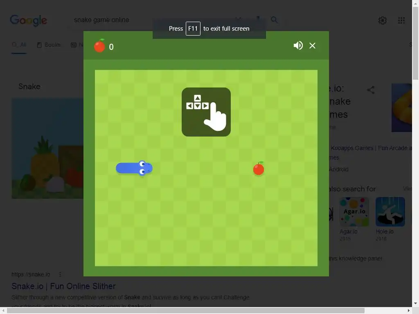
Task: Mute the Snake game sound
Action: pos(298,45)
